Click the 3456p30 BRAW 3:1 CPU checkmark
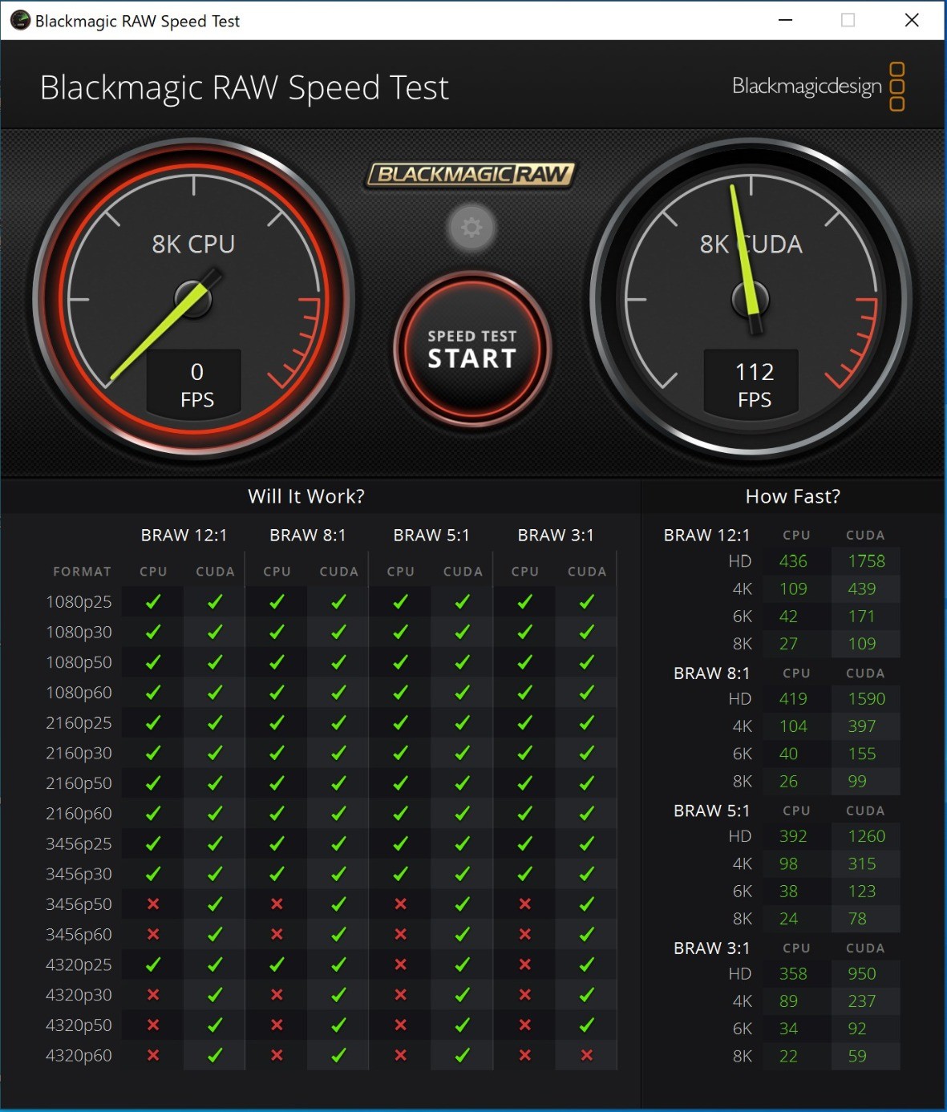 coord(525,874)
